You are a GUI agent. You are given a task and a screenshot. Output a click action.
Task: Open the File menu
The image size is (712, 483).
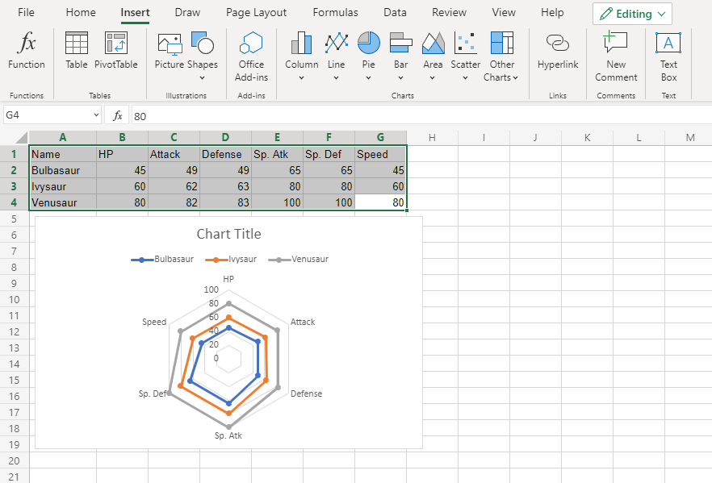click(26, 13)
